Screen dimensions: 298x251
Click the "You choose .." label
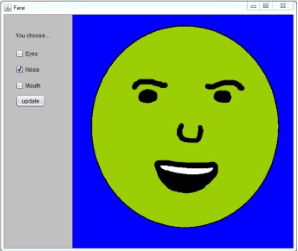(x=33, y=36)
